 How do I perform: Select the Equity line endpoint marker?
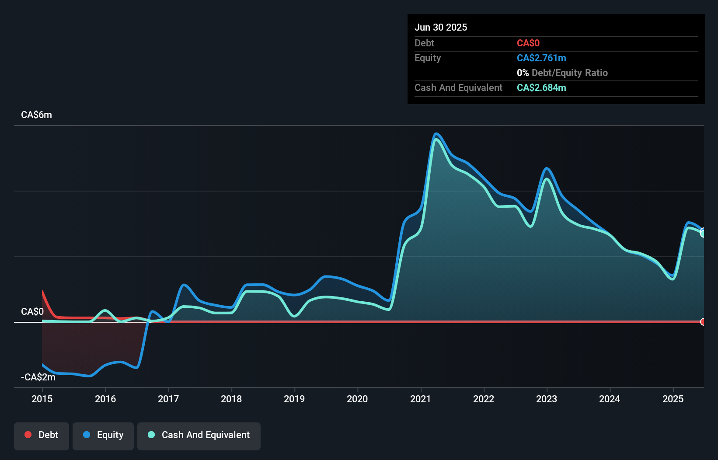click(x=703, y=229)
